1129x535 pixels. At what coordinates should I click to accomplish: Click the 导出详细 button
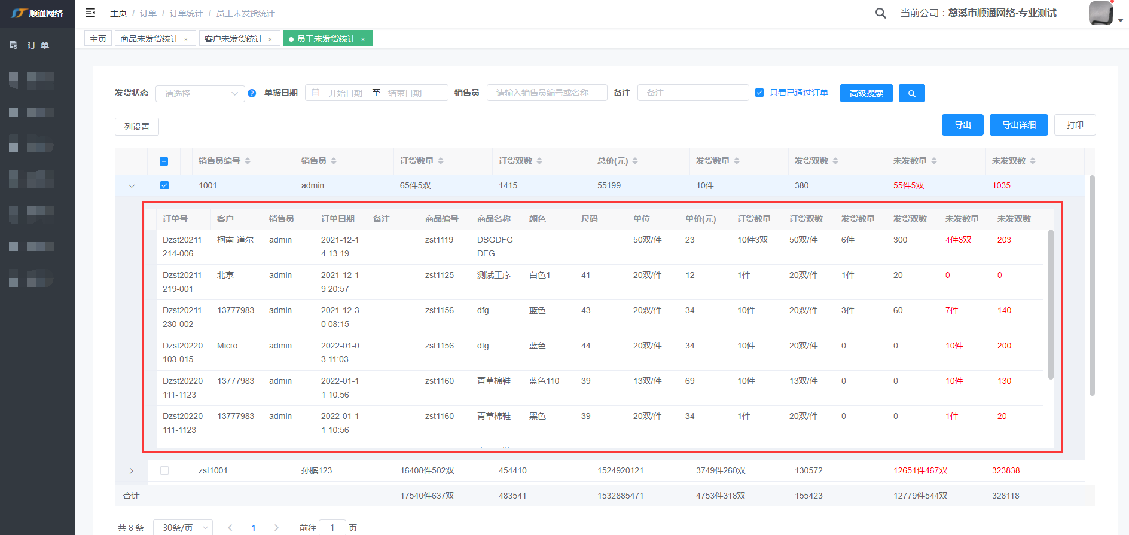tap(1018, 125)
